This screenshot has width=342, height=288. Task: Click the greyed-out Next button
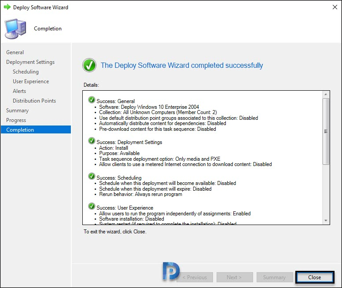click(235, 277)
